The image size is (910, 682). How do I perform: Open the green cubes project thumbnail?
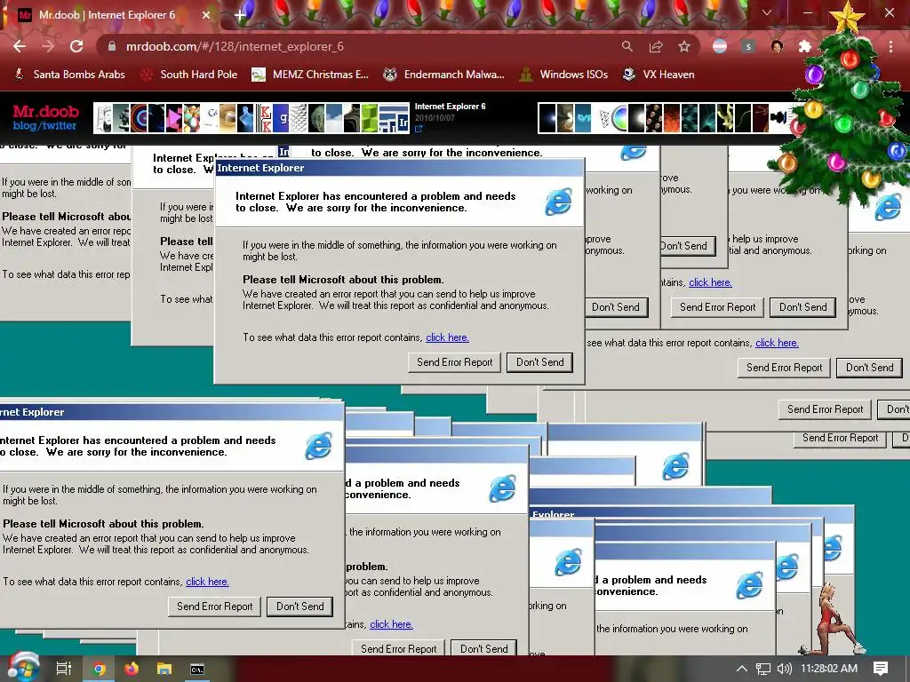369,118
